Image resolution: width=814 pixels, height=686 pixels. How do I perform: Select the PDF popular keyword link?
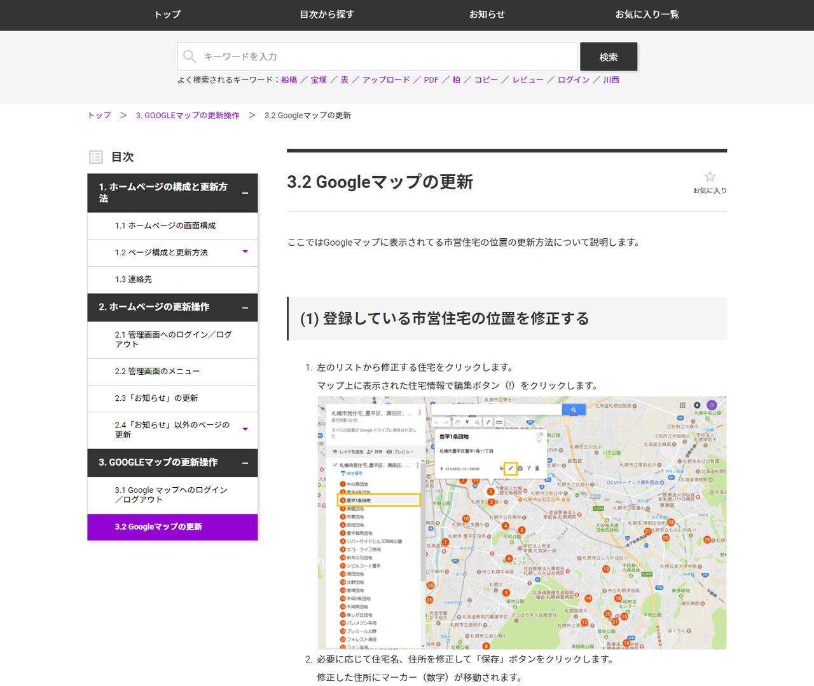point(431,80)
